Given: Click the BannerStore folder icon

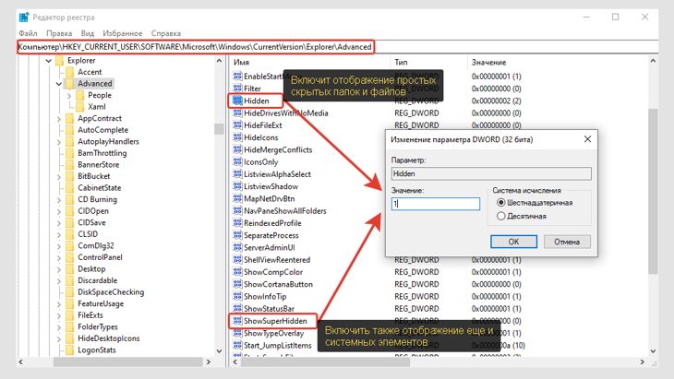Looking at the screenshot, I should 69,164.
